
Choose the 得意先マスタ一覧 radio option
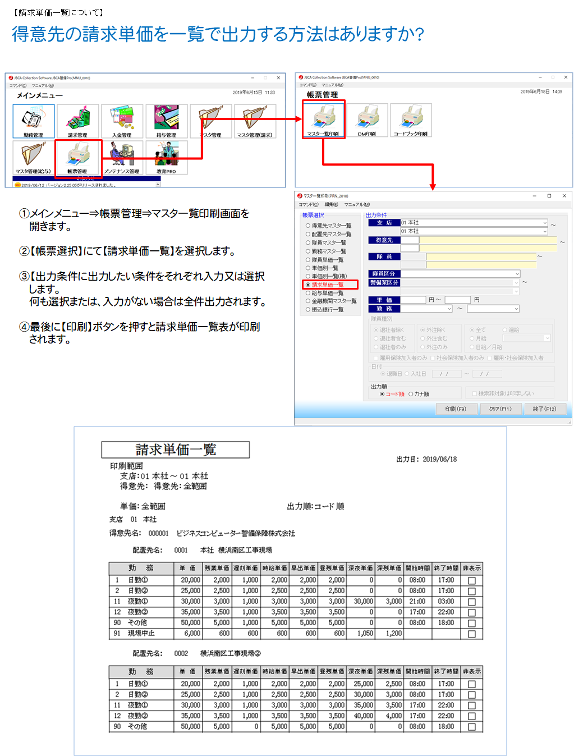click(x=308, y=226)
